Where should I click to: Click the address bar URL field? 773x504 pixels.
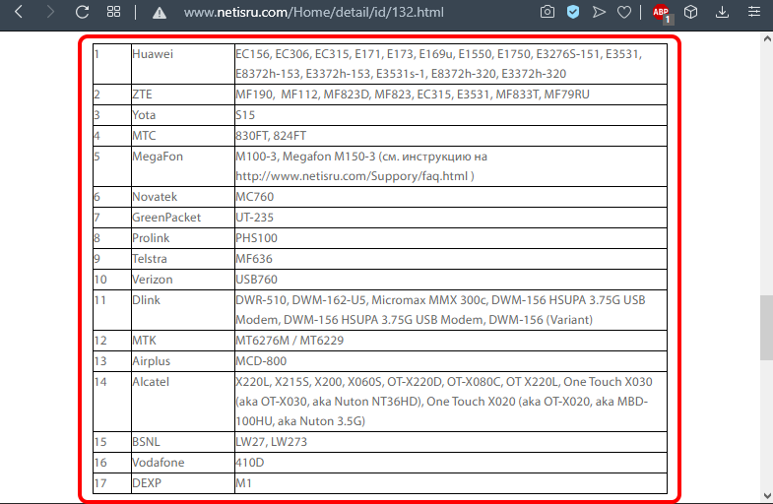coord(314,13)
